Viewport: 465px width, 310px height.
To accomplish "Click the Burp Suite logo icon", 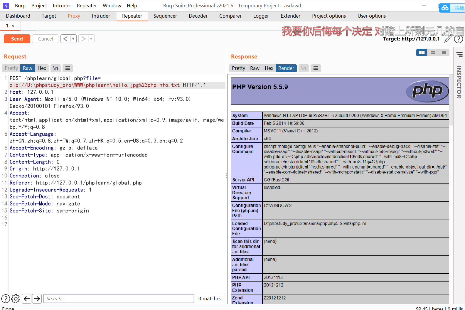I will (x=6, y=6).
